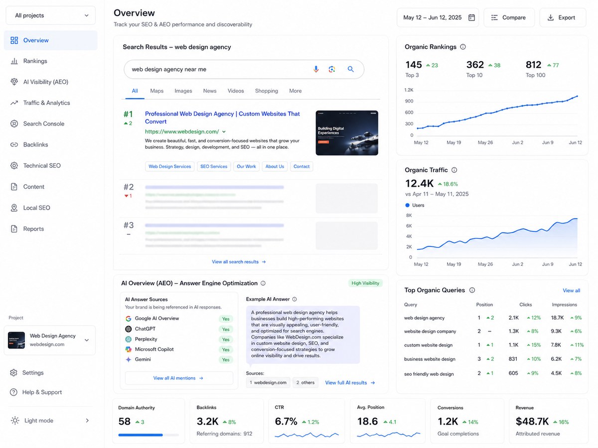Click the Building Digital Experiences result thumbnail
This screenshot has height=448, width=598.
tap(347, 133)
